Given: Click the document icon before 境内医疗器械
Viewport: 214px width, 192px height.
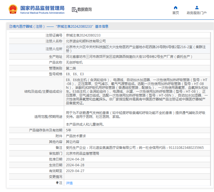Looking at the screenshot, I should pyautogui.click(x=11, y=27).
